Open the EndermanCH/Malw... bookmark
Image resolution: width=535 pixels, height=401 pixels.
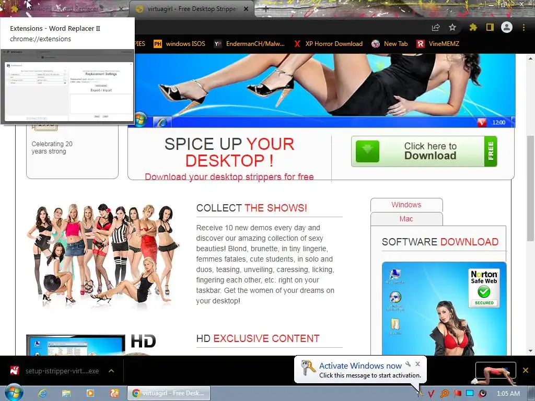point(249,44)
